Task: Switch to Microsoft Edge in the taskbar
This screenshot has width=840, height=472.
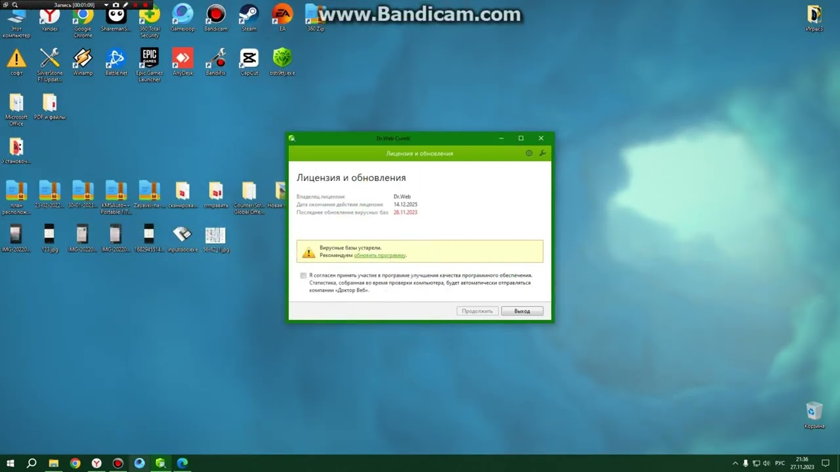Action: click(182, 463)
